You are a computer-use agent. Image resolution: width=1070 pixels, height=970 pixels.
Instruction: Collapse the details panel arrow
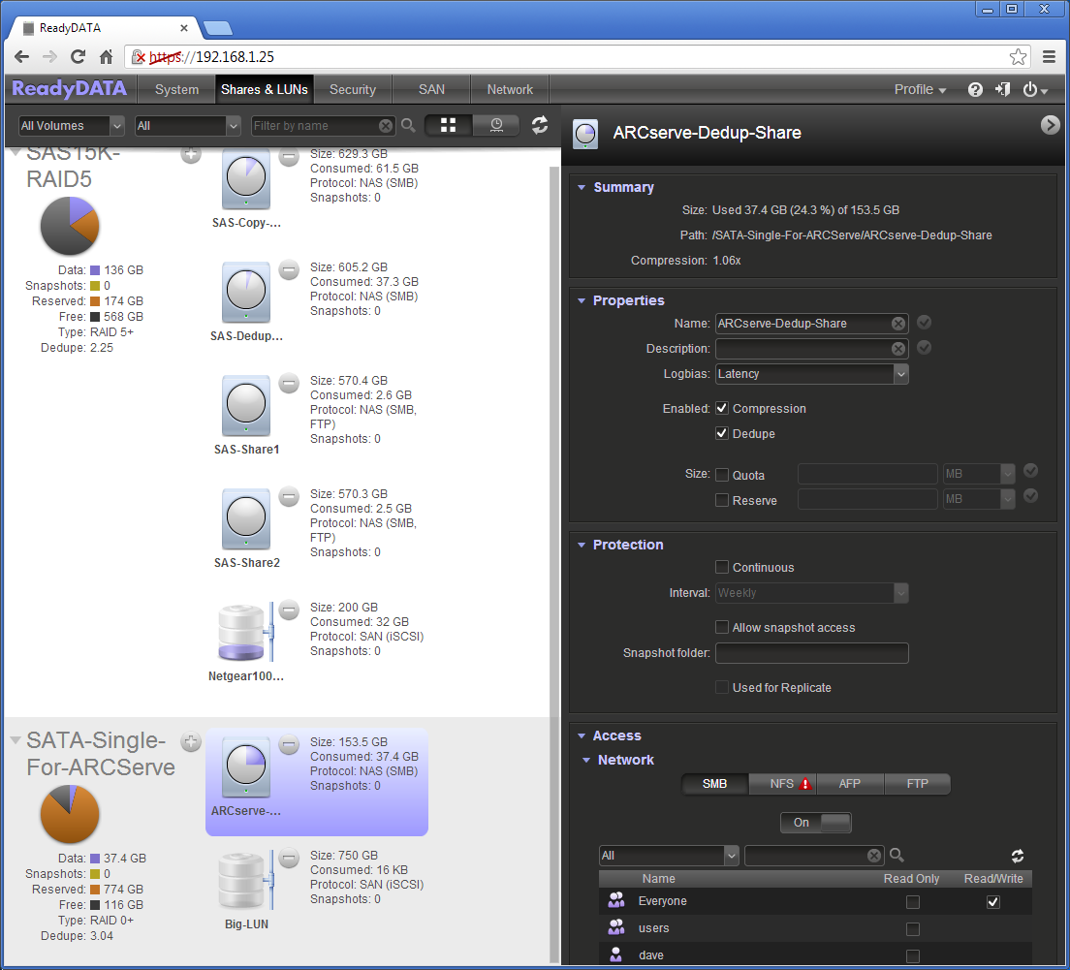(1050, 125)
